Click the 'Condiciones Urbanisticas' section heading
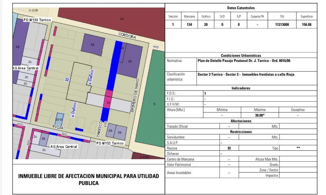This screenshot has height=195, width=326. point(241,55)
